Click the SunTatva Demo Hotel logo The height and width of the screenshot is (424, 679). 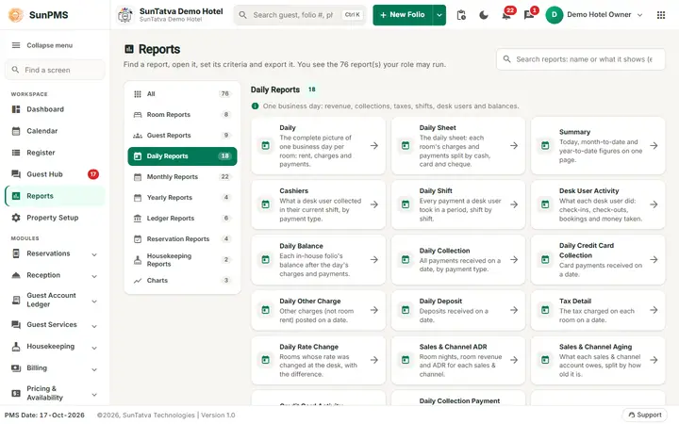coord(125,15)
